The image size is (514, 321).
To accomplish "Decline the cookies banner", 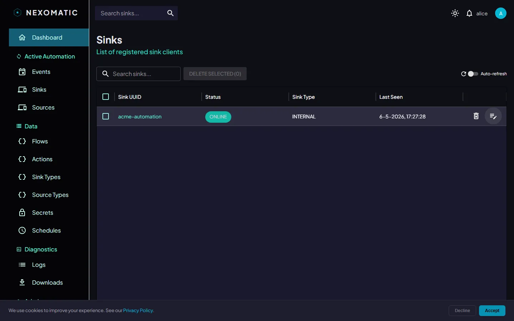I will (x=462, y=311).
